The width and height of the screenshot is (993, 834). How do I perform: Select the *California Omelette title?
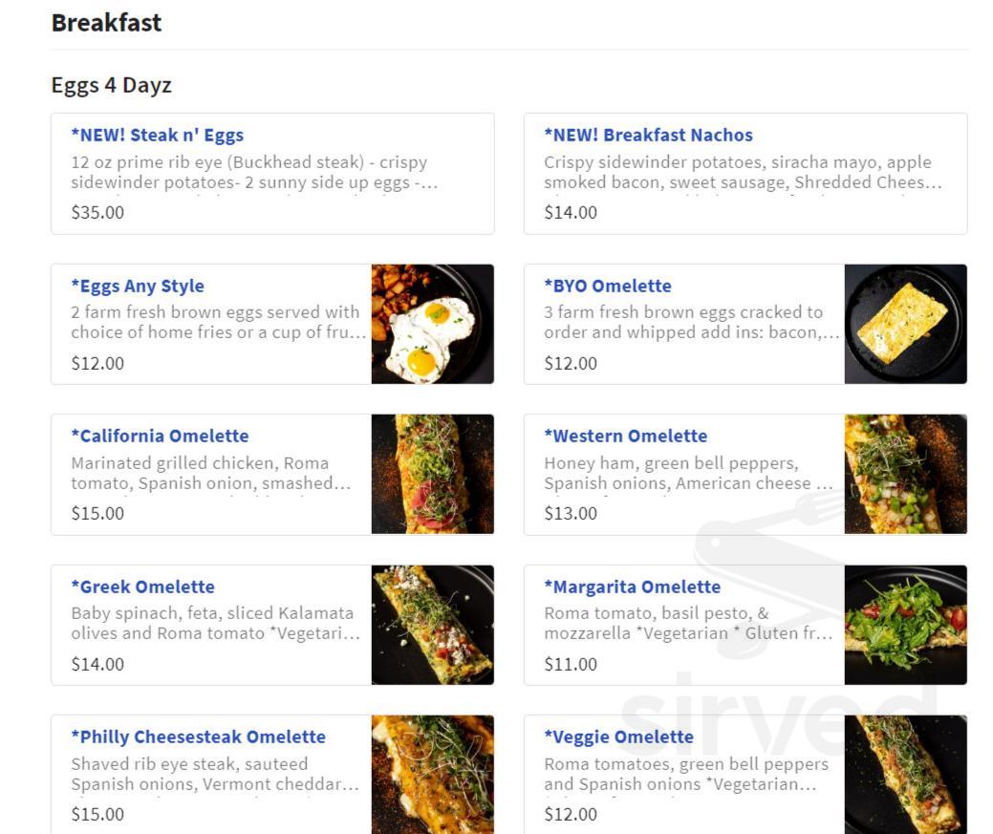coord(160,436)
